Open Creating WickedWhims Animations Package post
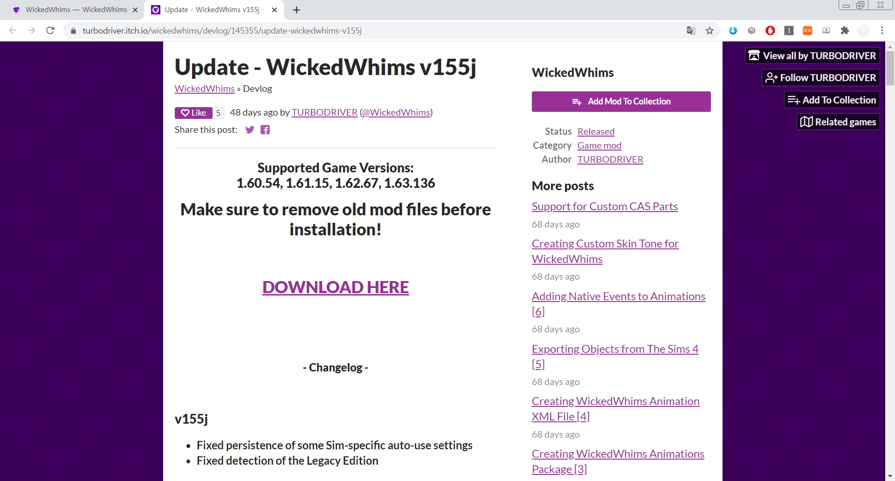 point(618,461)
